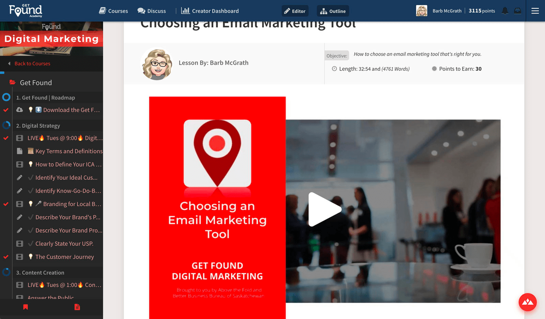Open the Courses menu item
Viewport: 545px width, 319px height.
113,11
